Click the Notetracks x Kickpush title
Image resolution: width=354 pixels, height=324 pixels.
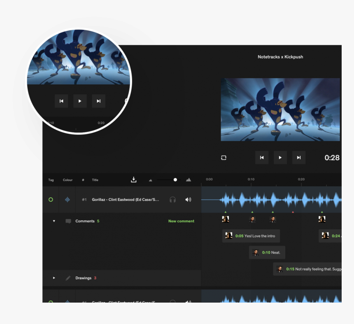tap(280, 57)
